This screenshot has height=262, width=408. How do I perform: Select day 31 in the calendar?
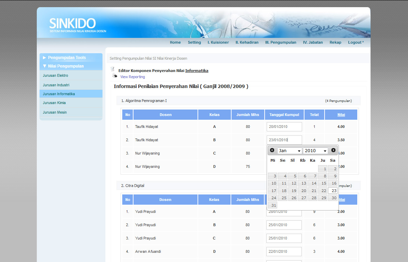click(x=273, y=205)
